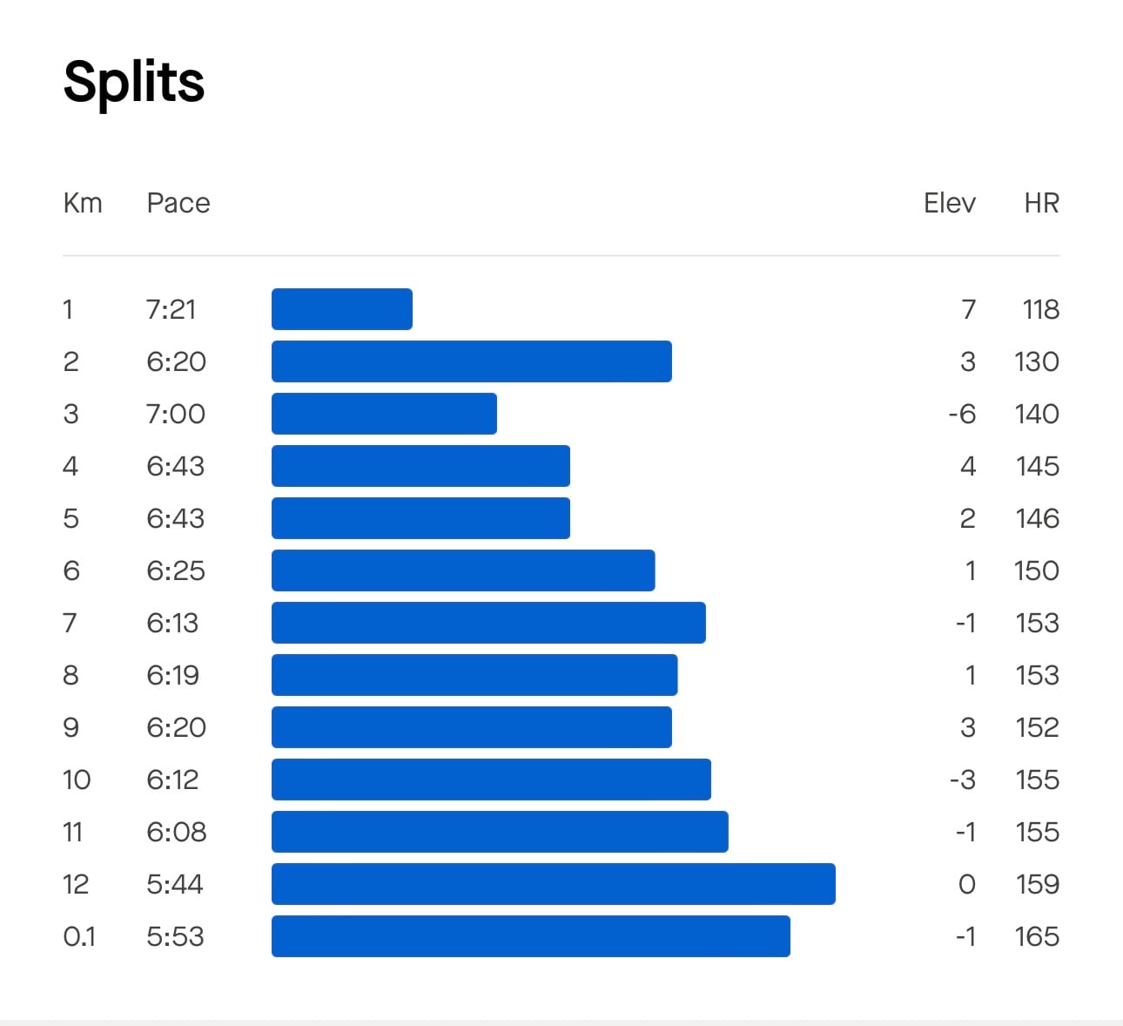This screenshot has width=1123, height=1026.
Task: Select the 7:00 pace bar for kilometer 3
Action: click(384, 414)
